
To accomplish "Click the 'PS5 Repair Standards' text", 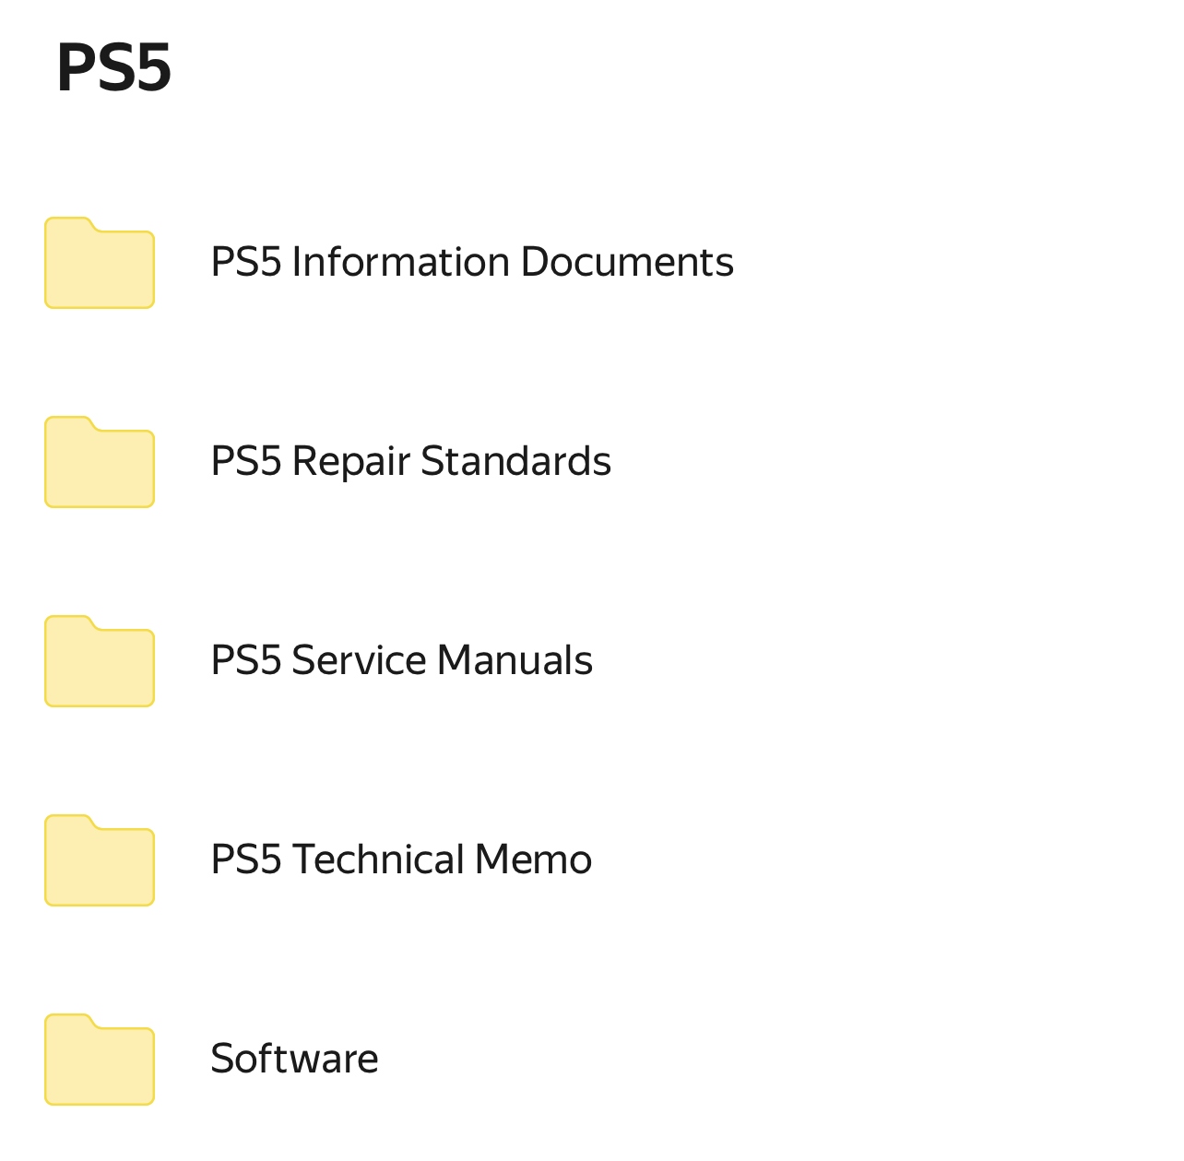I will coord(411,461).
